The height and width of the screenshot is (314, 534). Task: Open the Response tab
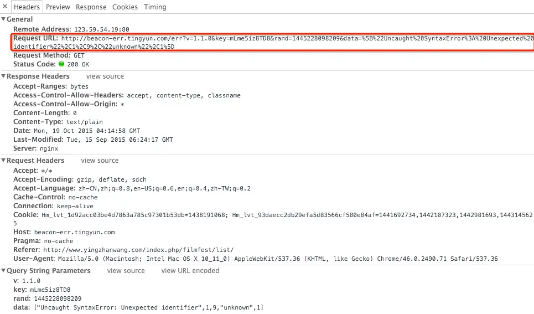click(91, 7)
